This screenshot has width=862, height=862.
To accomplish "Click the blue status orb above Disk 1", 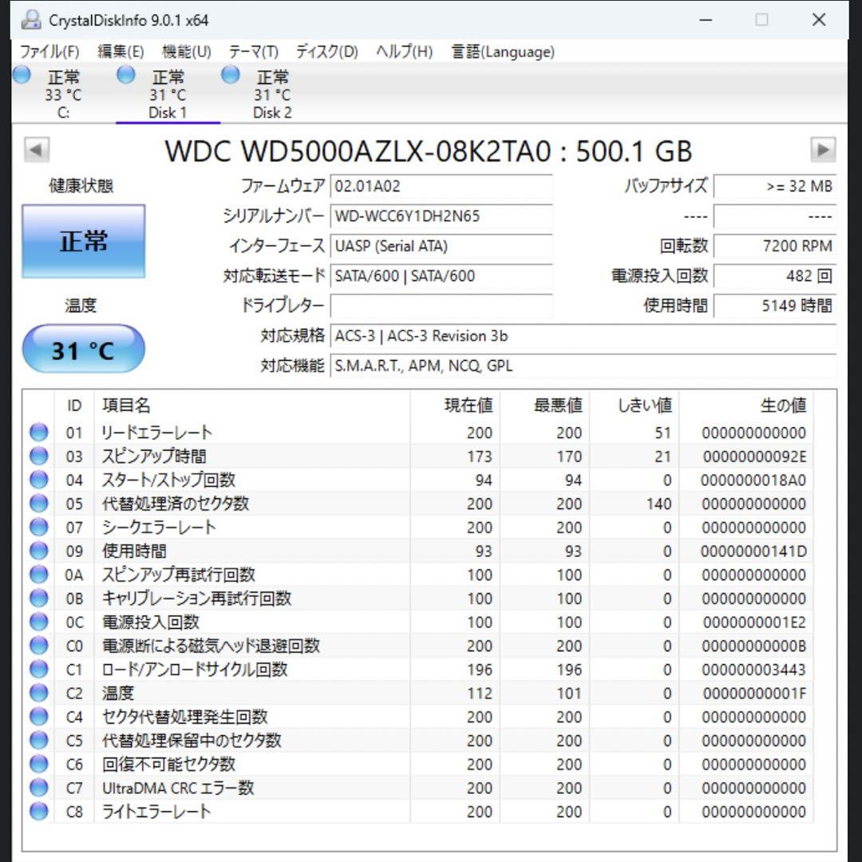I will [x=126, y=74].
